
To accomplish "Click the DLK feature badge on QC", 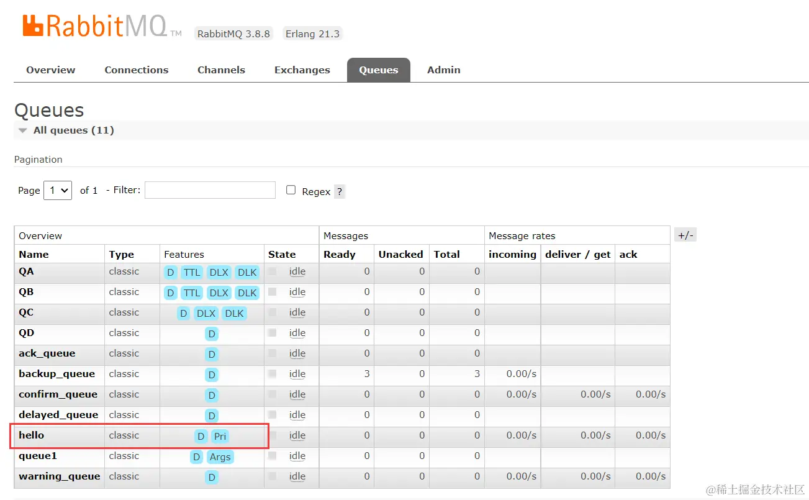I will [x=234, y=314].
